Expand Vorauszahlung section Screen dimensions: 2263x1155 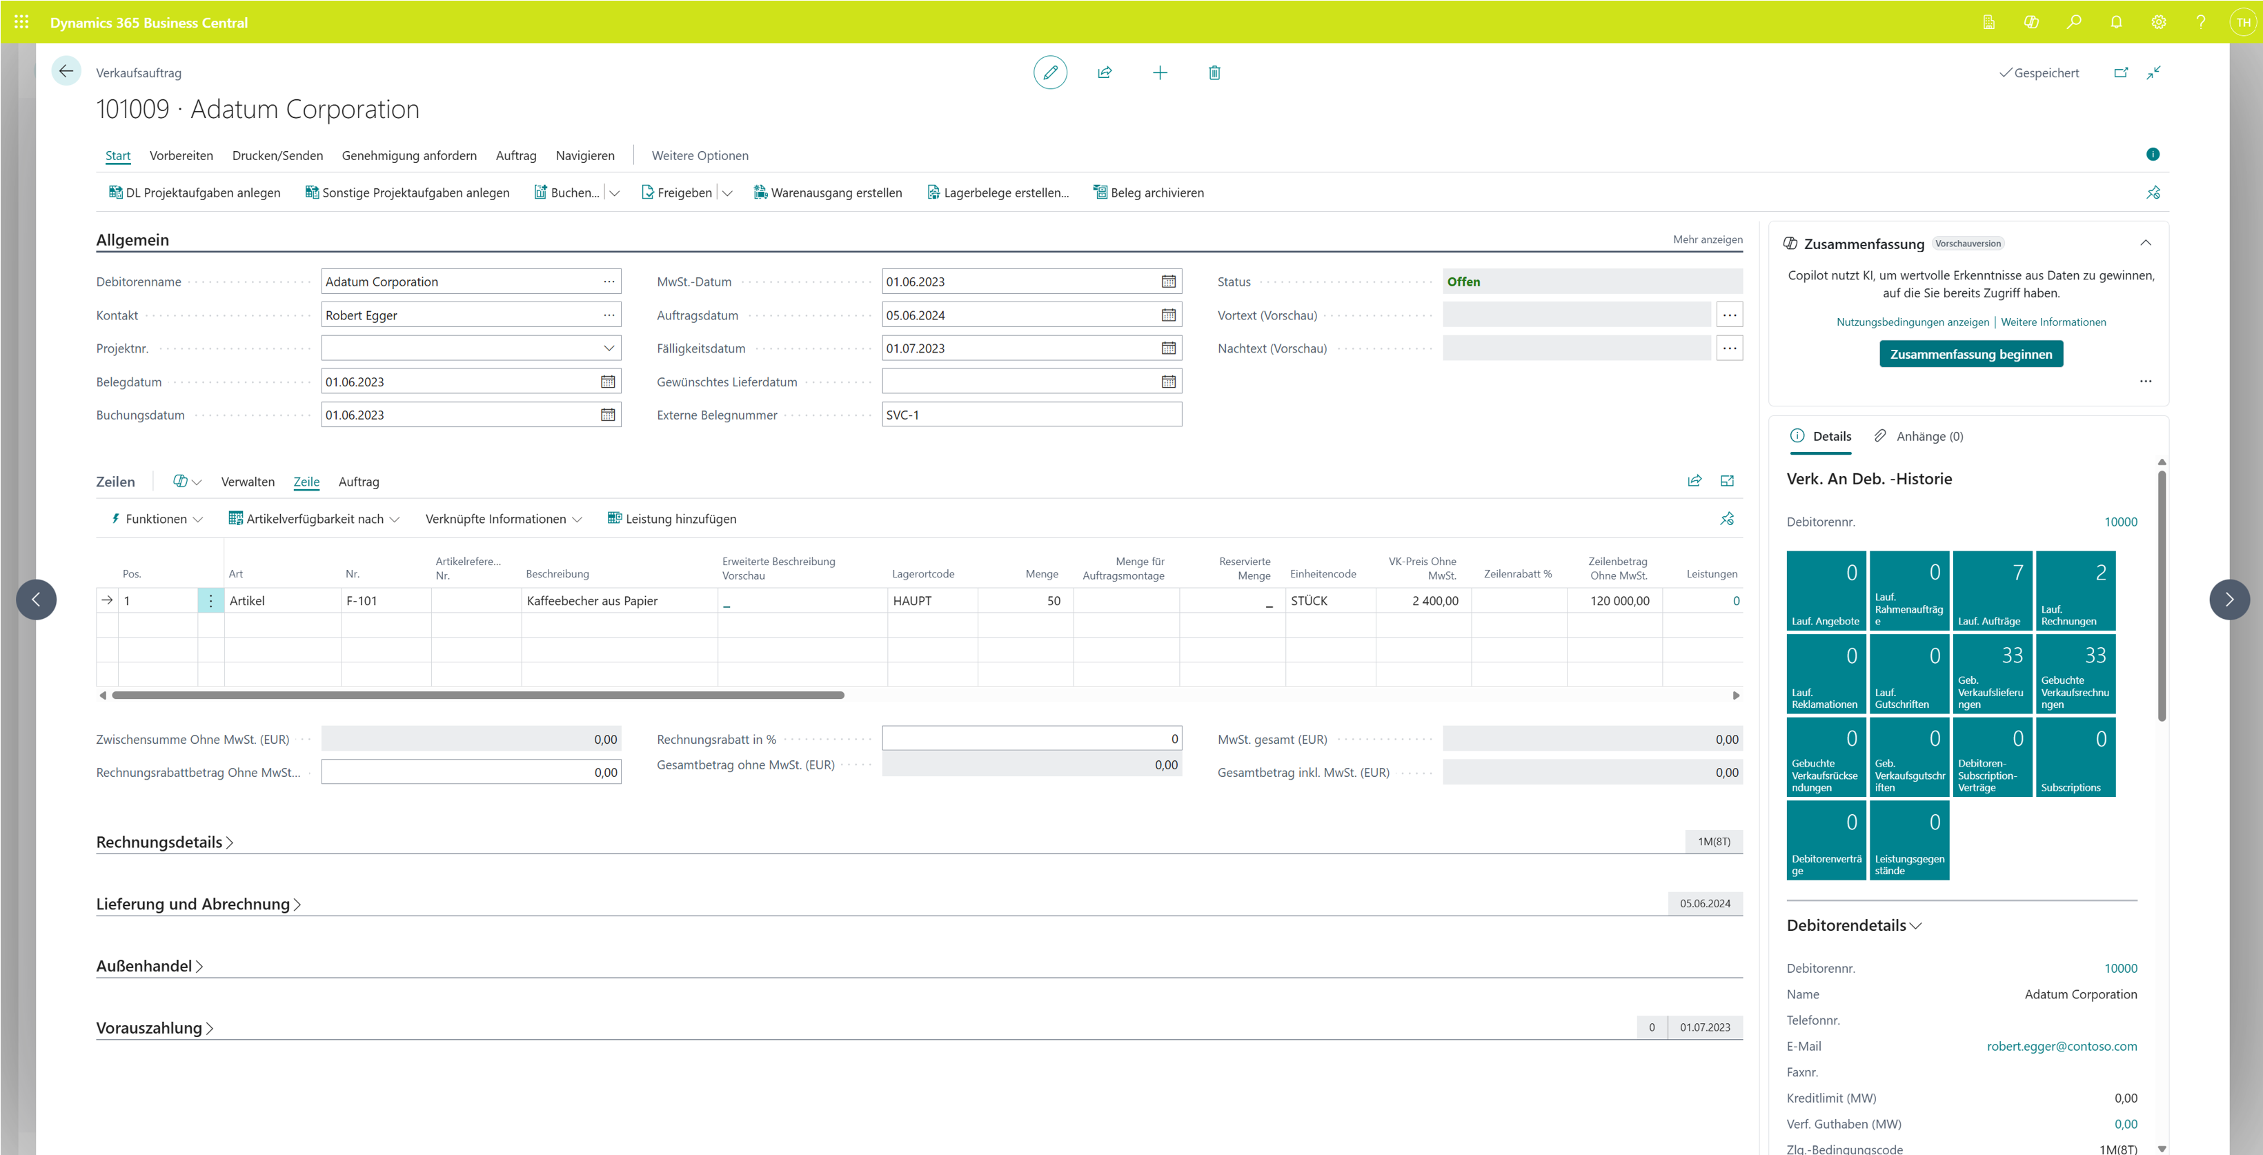pos(155,1027)
